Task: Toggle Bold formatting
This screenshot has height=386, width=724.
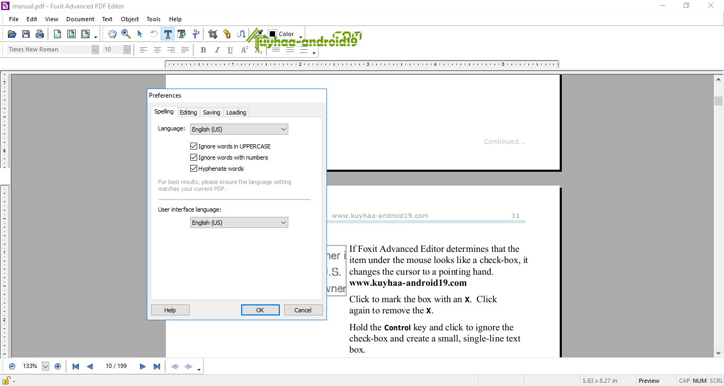Action: (x=203, y=50)
